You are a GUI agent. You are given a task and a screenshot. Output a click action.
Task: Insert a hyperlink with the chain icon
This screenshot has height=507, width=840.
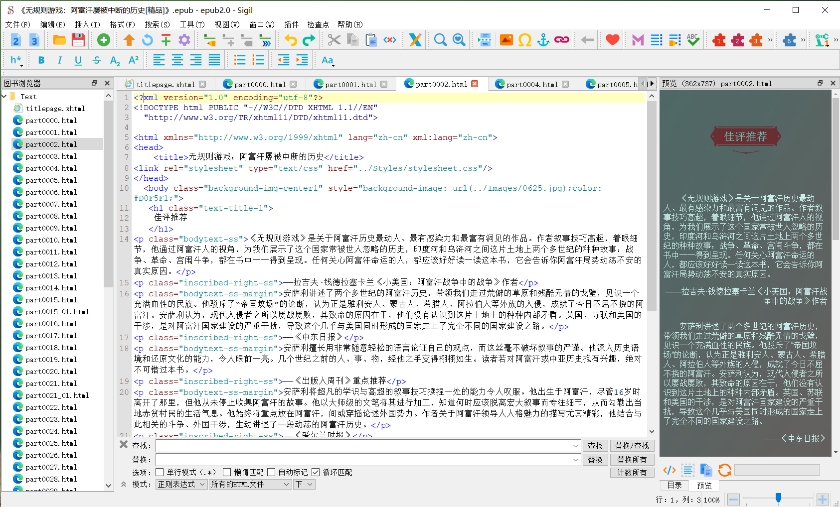click(562, 40)
